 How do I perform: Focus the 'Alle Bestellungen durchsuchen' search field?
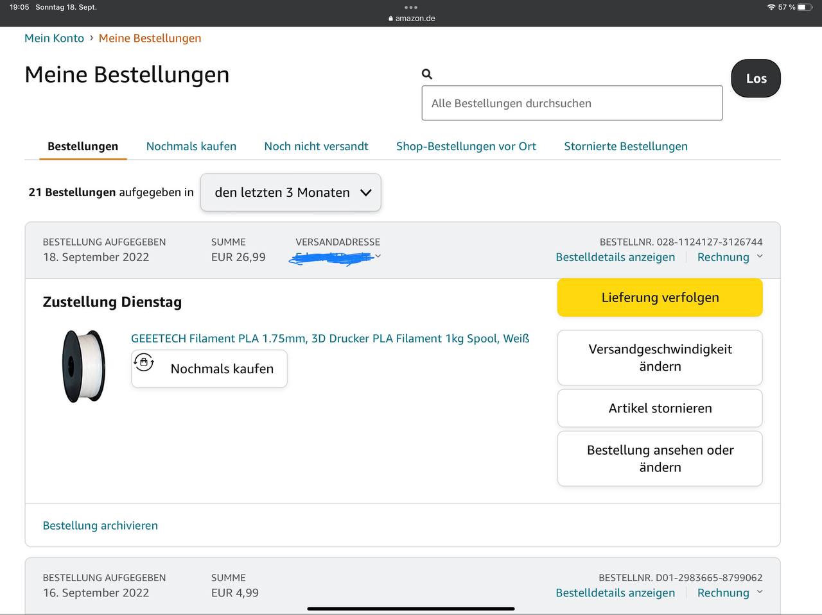(572, 103)
